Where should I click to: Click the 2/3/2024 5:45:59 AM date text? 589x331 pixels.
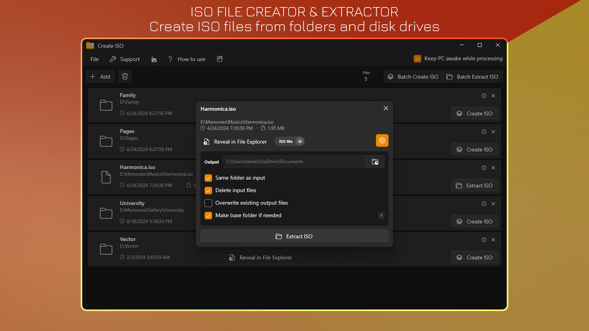[148, 257]
